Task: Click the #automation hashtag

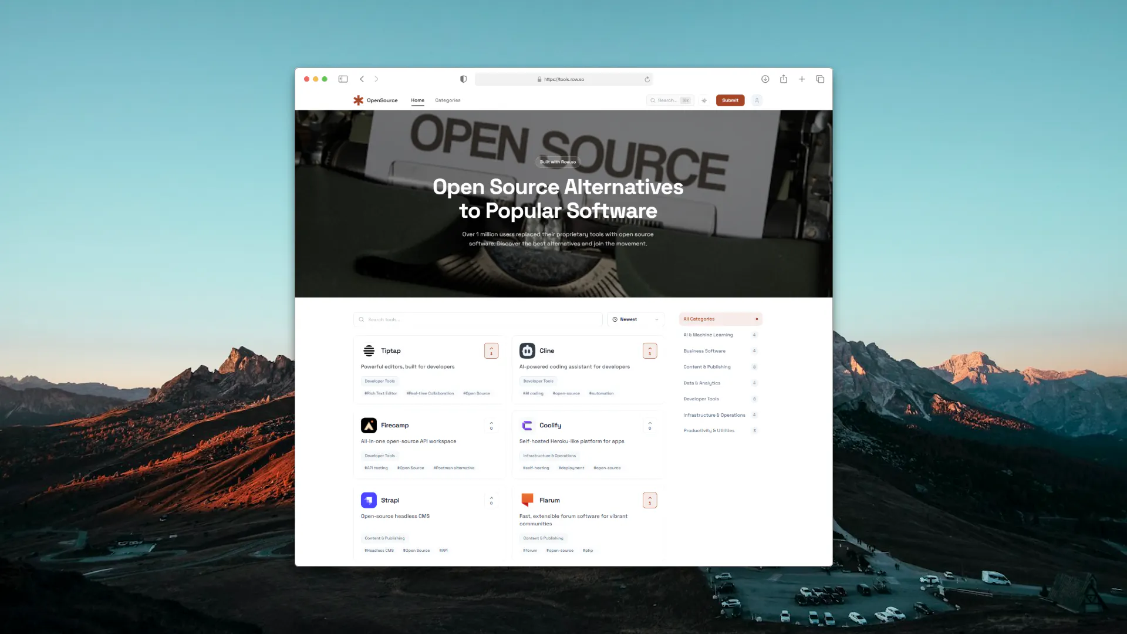Action: pos(601,394)
